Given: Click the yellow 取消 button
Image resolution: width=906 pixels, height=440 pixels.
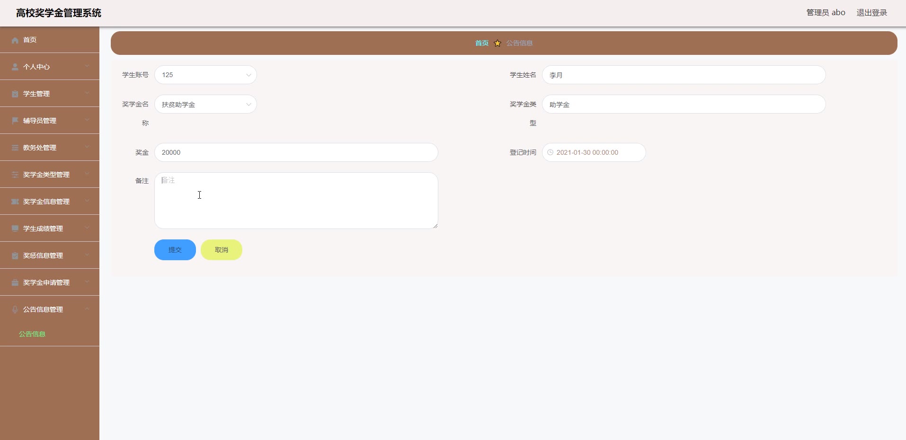Looking at the screenshot, I should [222, 250].
